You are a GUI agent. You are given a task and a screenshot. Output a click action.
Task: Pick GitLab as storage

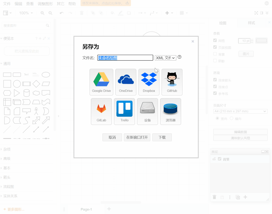pyautogui.click(x=101, y=112)
